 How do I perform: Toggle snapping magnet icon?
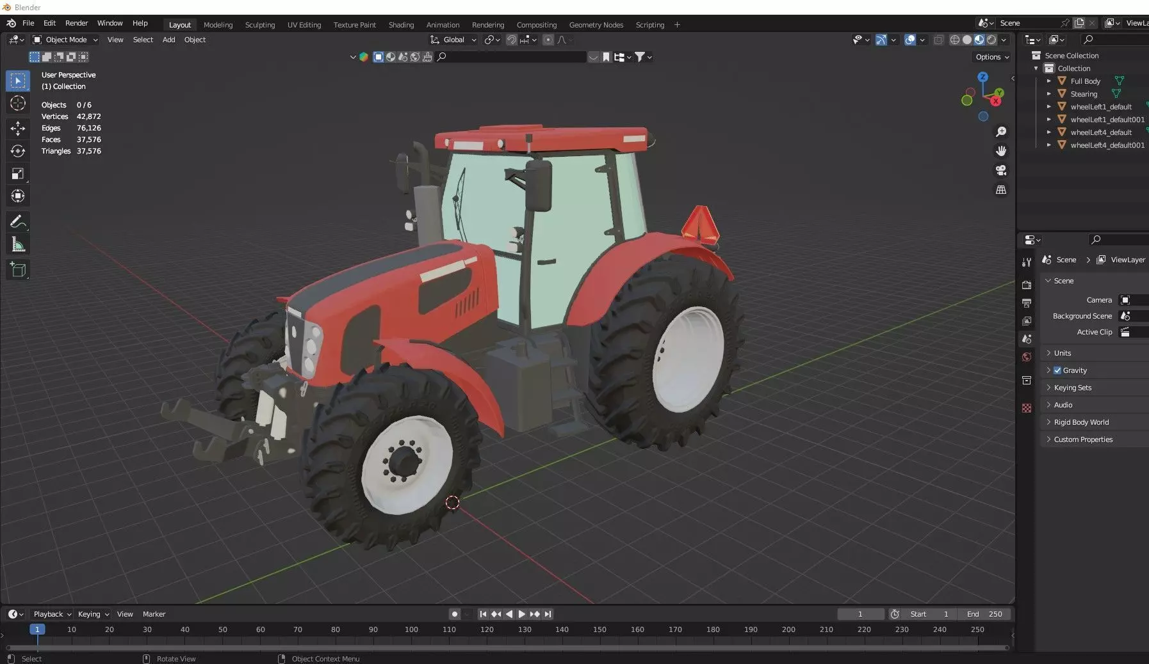pyautogui.click(x=512, y=40)
